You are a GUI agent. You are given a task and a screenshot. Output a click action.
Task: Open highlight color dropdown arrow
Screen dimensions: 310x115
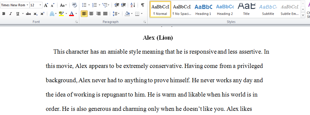(66, 14)
